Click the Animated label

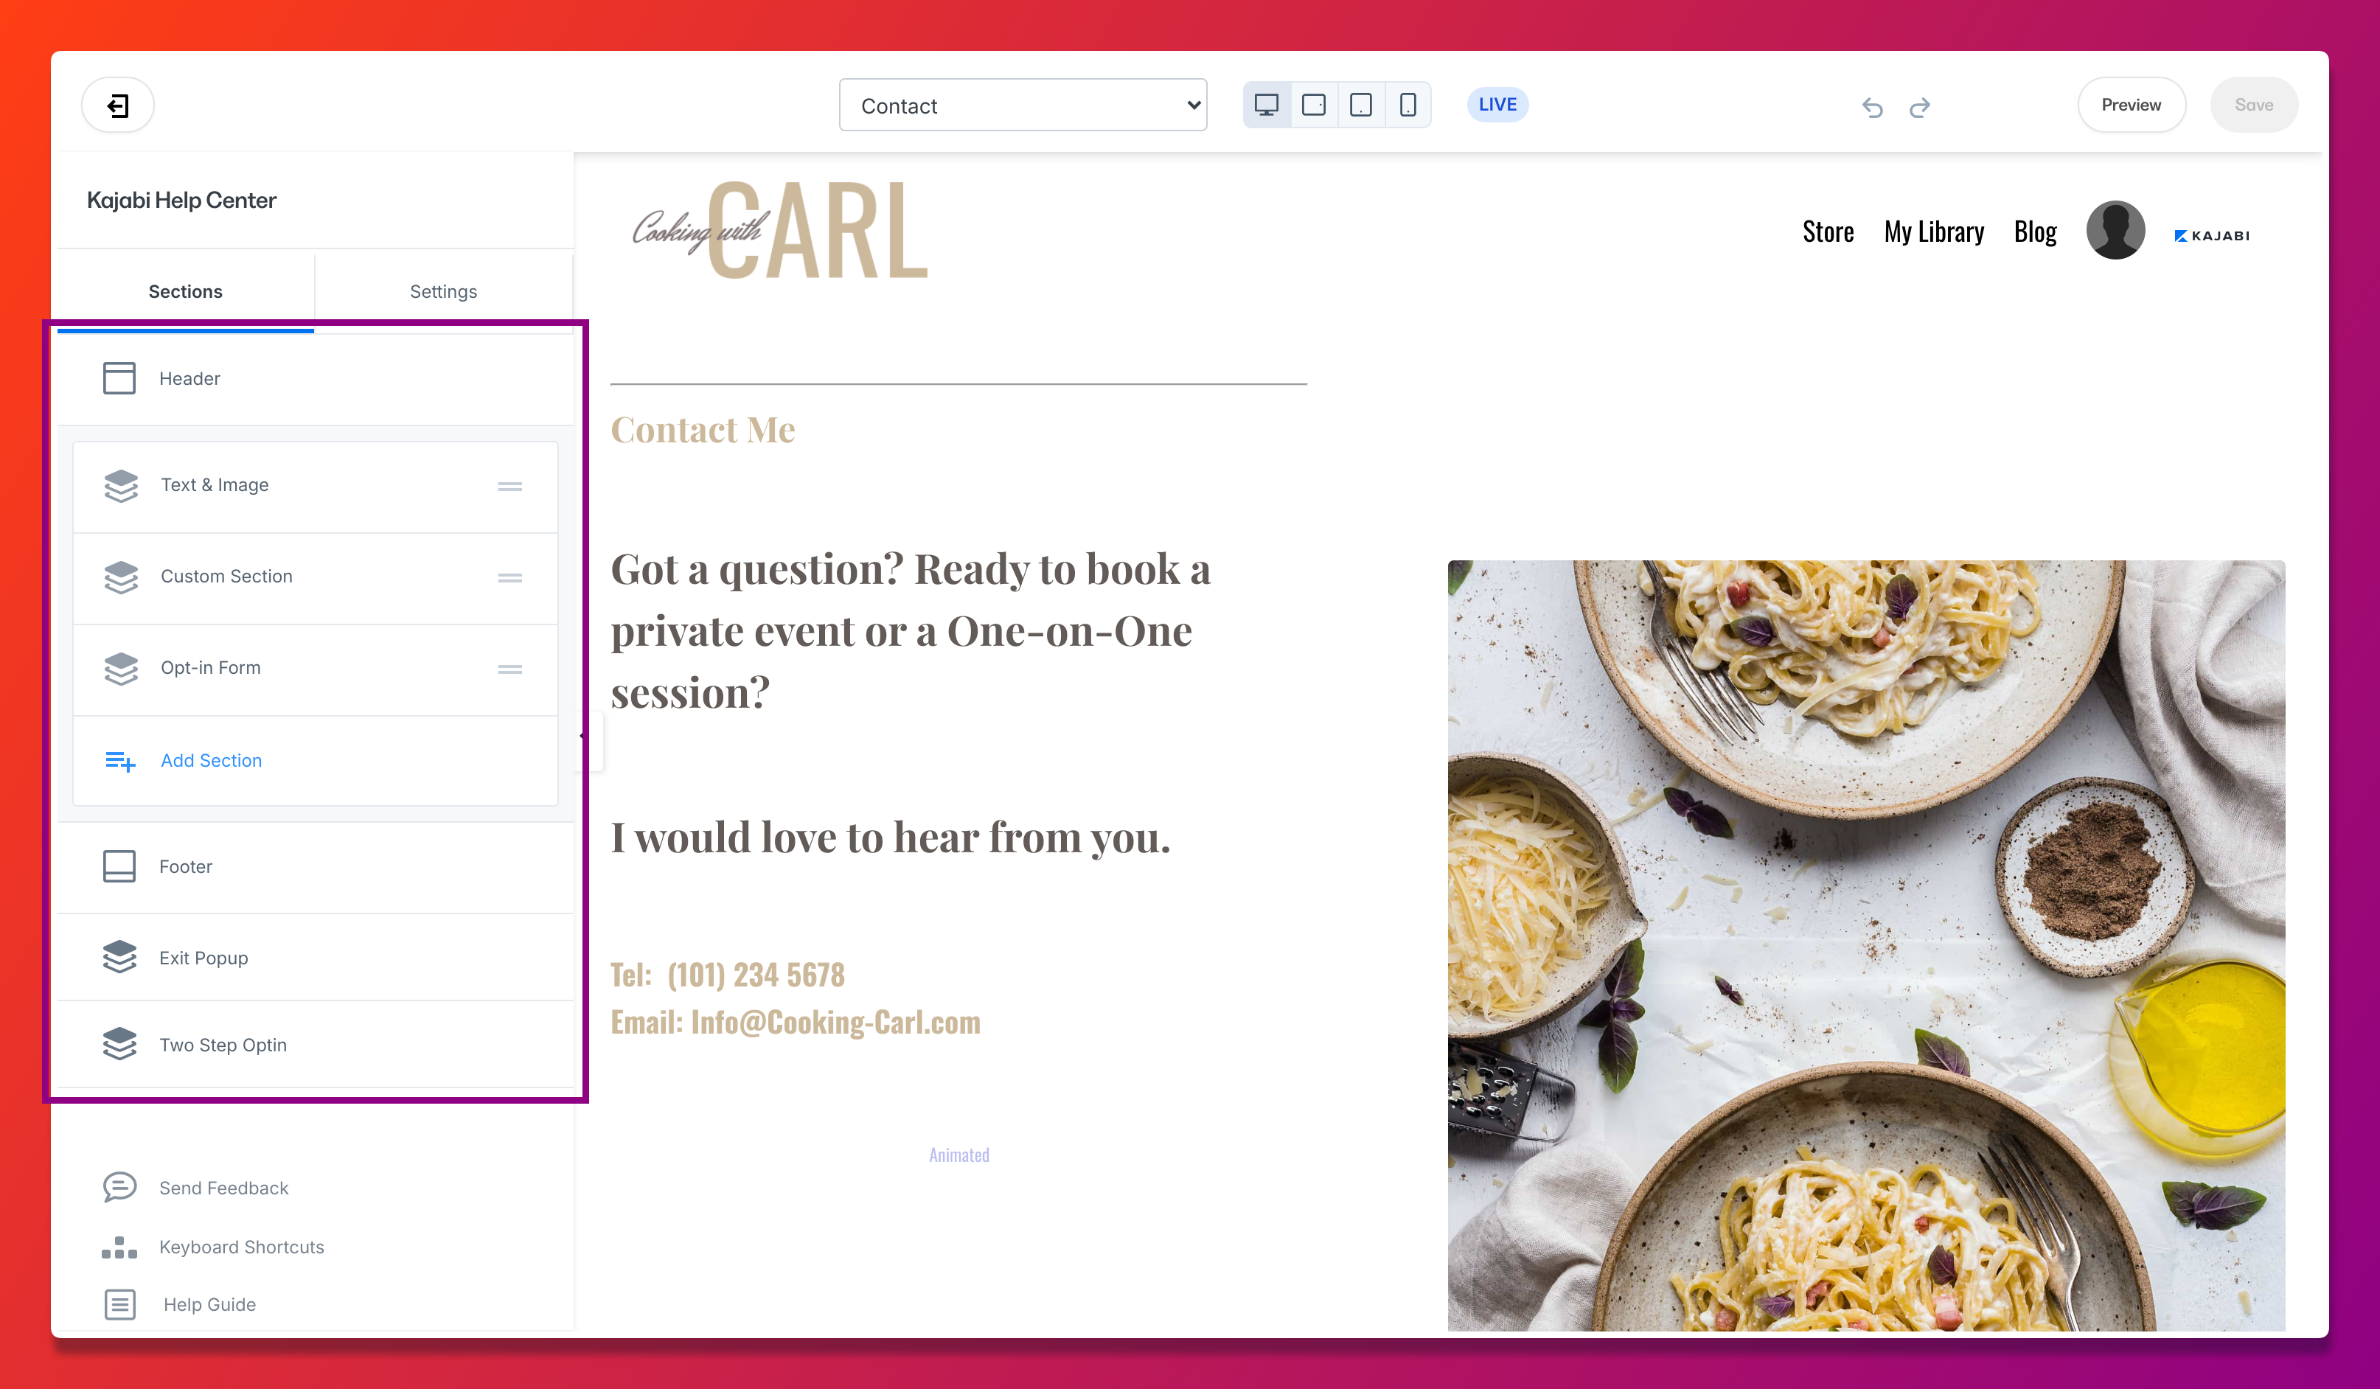(958, 1155)
